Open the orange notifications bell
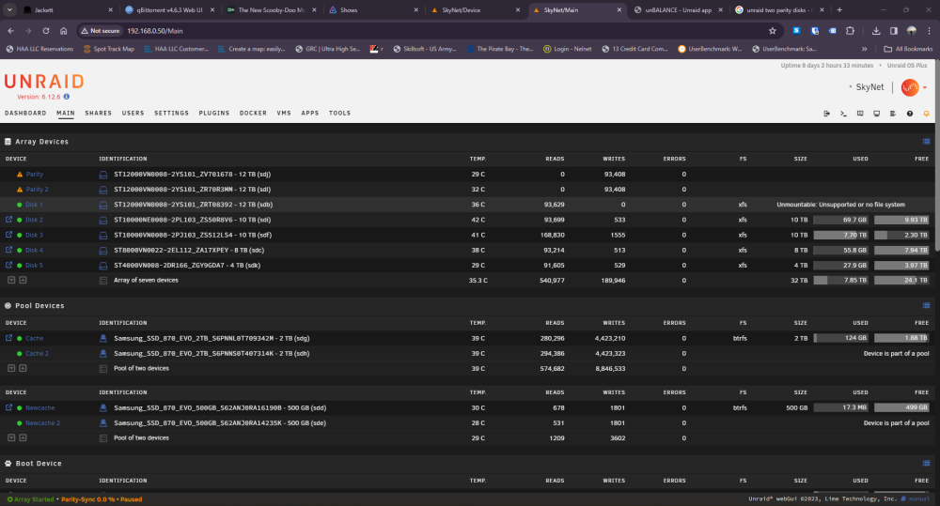The image size is (940, 506). [x=926, y=114]
